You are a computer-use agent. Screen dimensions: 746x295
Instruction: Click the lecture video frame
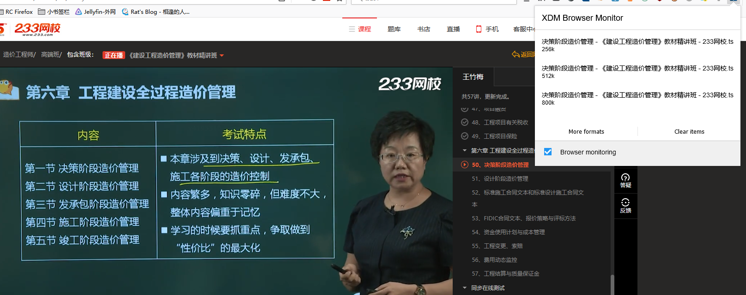click(226, 181)
